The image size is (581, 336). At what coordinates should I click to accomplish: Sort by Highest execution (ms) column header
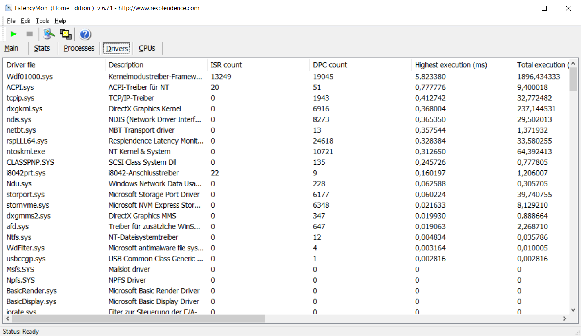451,65
